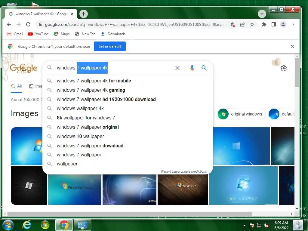Screen dimensions: 308x231
Task: Open the Gmail bookmark
Action: click(x=15, y=34)
